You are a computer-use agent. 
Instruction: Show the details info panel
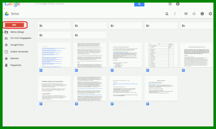(202, 14)
